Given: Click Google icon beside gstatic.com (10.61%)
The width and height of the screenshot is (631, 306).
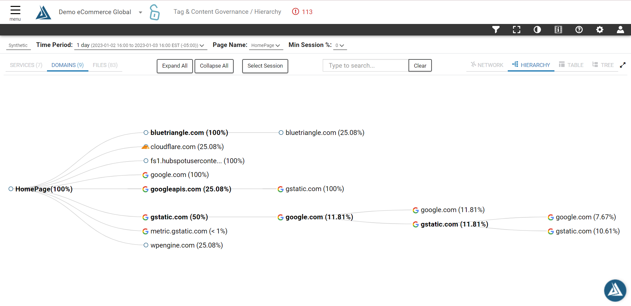Looking at the screenshot, I should click(x=551, y=231).
